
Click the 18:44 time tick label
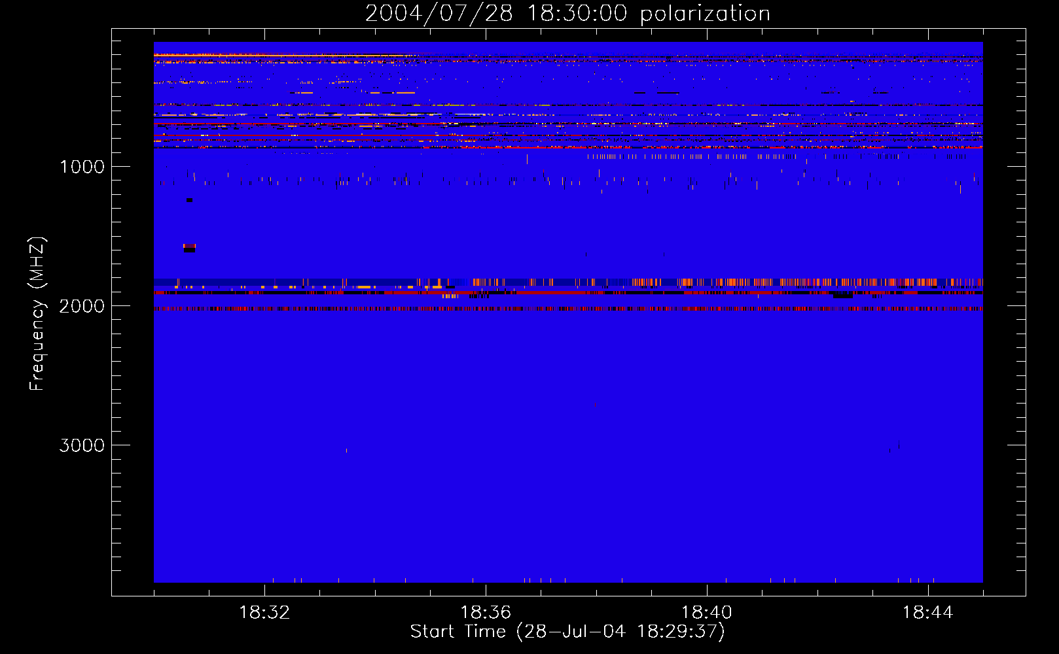click(928, 613)
